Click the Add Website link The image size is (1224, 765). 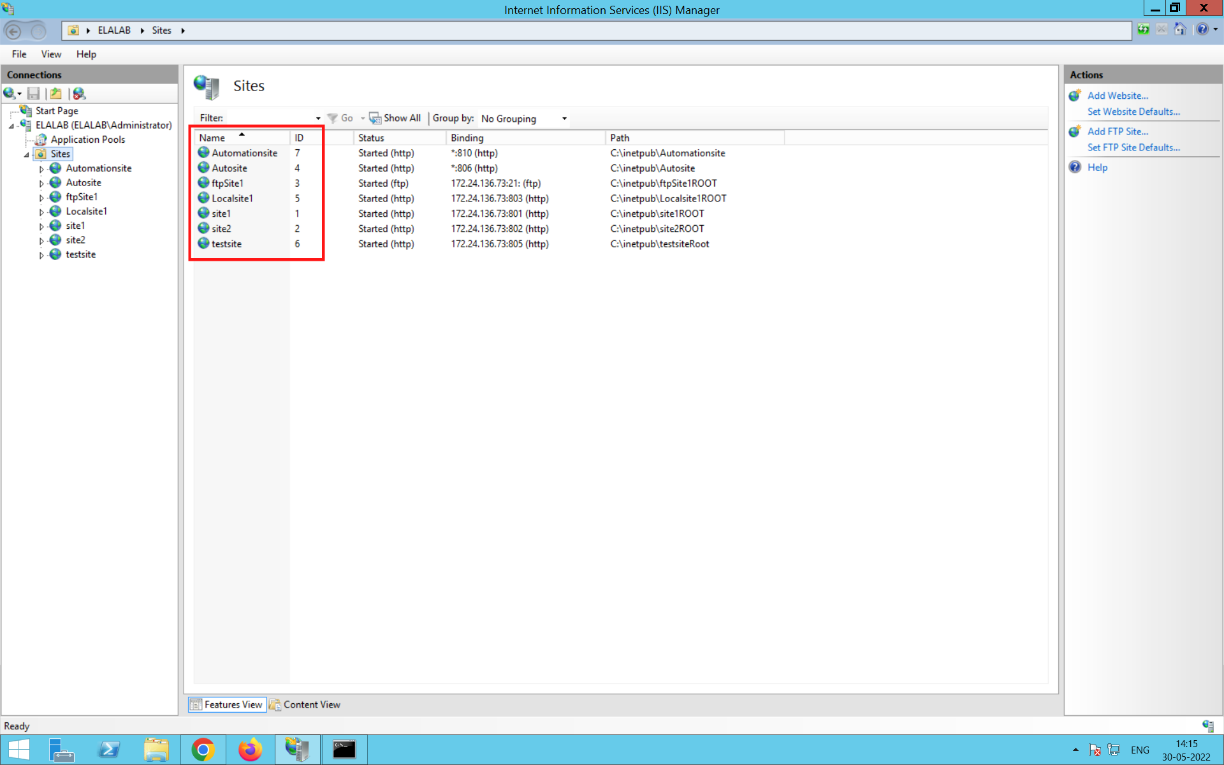[x=1117, y=96]
